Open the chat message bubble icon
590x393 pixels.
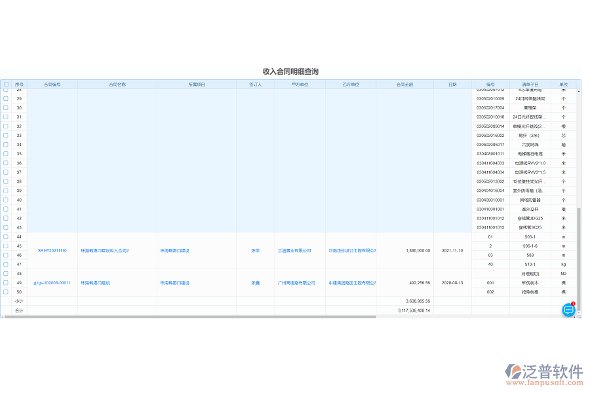pos(568,310)
